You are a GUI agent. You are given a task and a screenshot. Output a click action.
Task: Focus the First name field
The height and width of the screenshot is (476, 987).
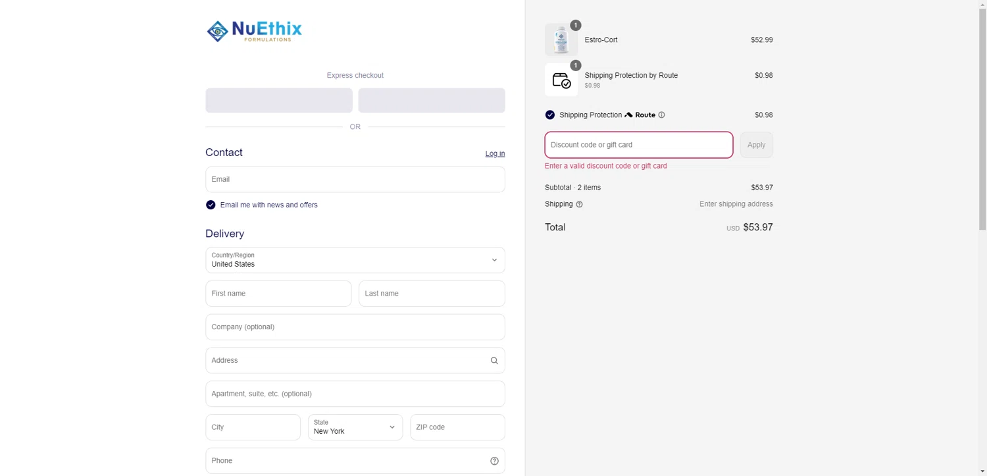tap(278, 294)
